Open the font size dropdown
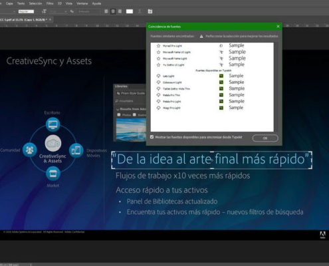 tap(58, 11)
